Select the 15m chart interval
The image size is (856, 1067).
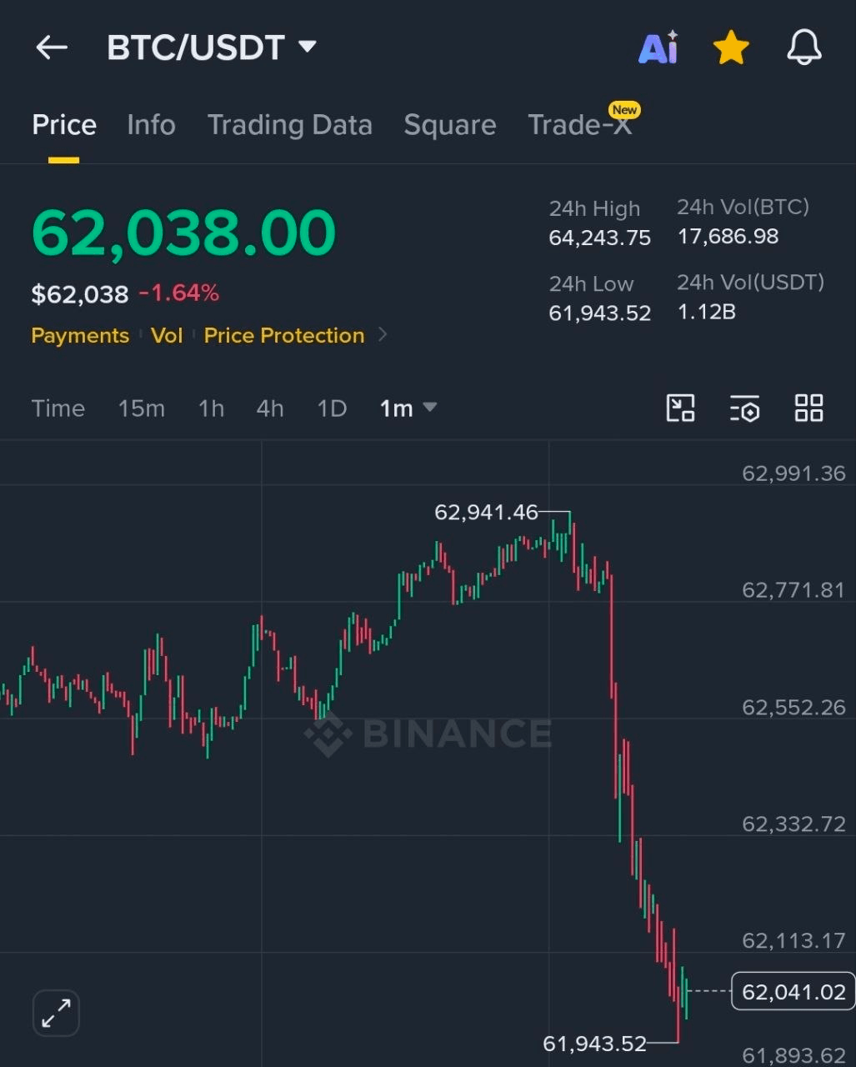click(x=141, y=408)
